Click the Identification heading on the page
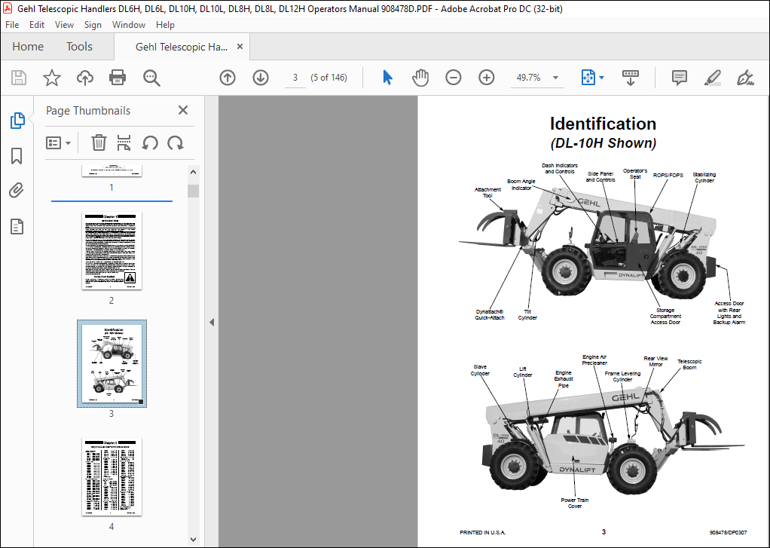 point(603,124)
